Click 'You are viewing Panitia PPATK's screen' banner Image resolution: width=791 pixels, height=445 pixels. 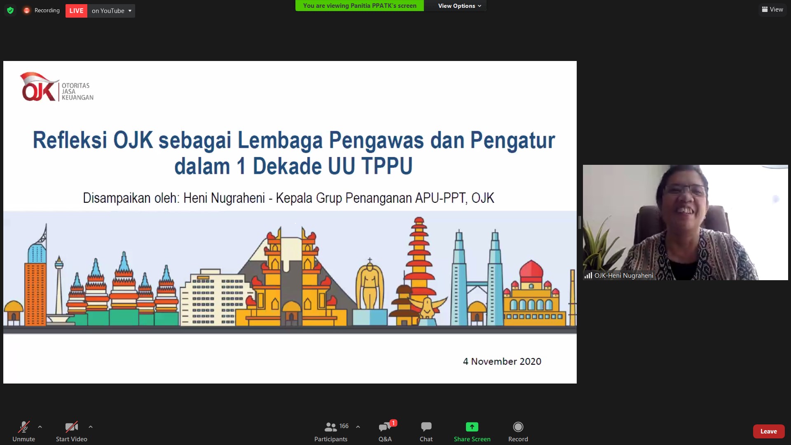coord(360,6)
